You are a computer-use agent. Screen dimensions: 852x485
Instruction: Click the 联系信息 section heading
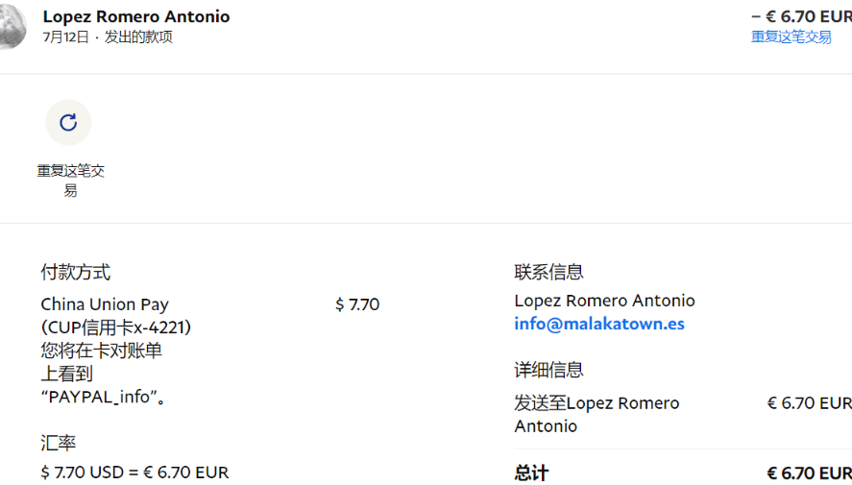coord(548,272)
